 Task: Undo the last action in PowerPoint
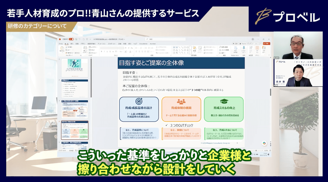(x=80, y=39)
